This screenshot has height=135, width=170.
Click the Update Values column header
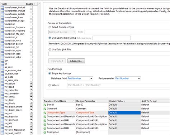click(124, 101)
